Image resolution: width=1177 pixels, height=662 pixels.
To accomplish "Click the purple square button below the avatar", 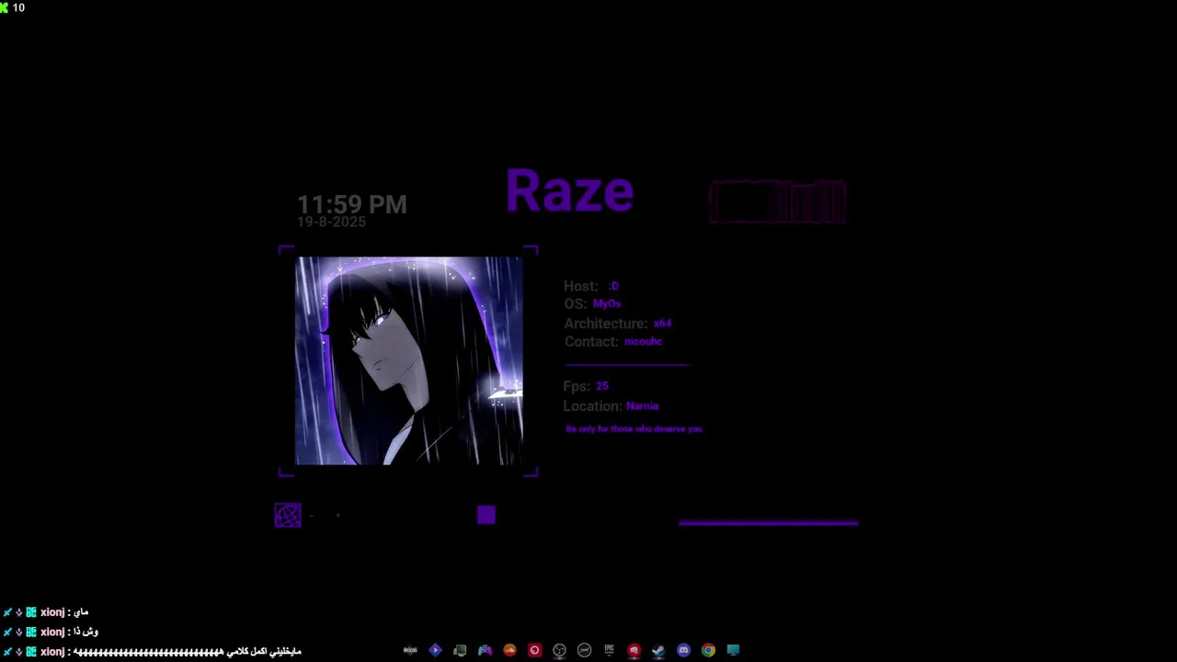I will [486, 515].
